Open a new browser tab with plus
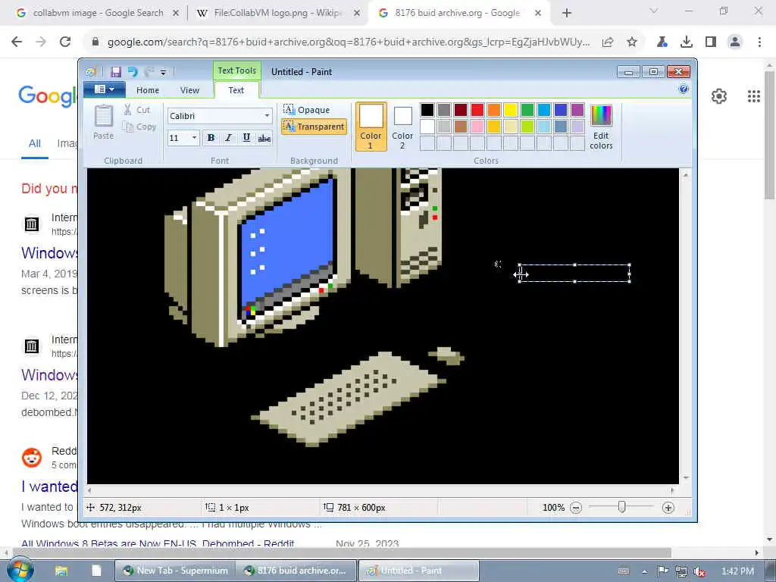776x582 pixels. point(567,14)
